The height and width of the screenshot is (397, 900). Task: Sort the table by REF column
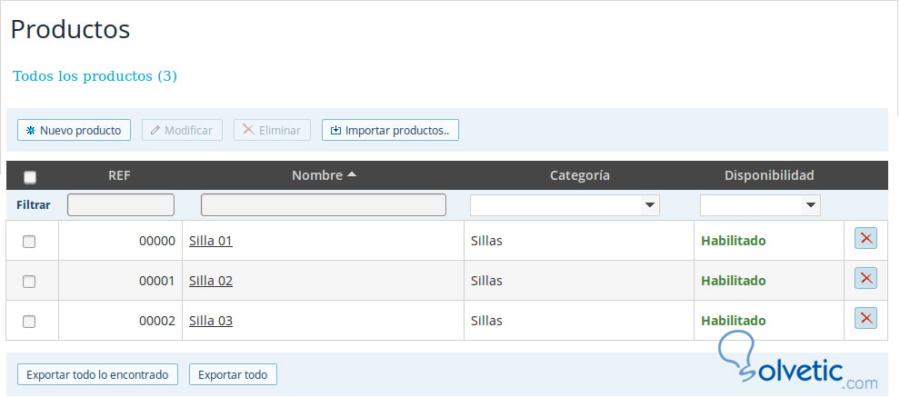tap(119, 175)
